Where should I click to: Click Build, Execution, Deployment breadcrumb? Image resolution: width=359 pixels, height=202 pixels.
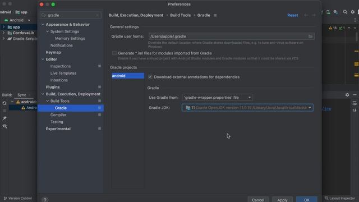tap(136, 15)
